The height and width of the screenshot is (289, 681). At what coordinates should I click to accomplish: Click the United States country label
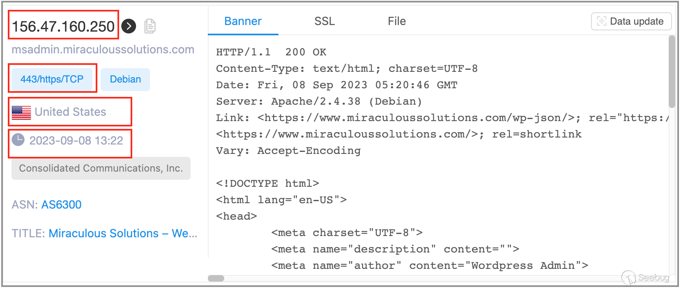click(x=70, y=112)
